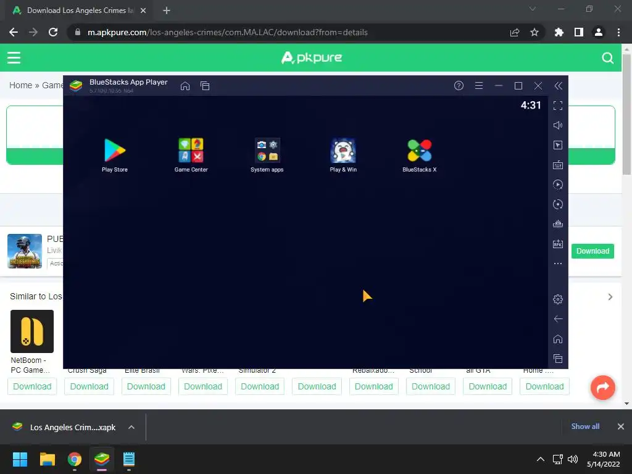
Task: Open Chrome tab search chevron
Action: coord(533,9)
